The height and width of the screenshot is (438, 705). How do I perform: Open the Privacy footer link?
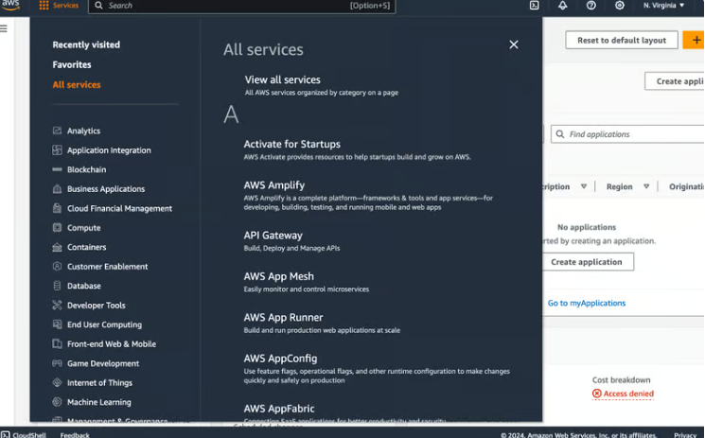[685, 435]
